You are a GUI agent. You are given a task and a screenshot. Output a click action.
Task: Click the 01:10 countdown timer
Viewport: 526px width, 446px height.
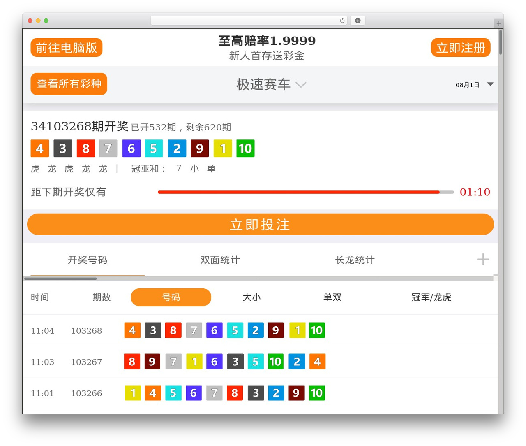[x=475, y=192]
